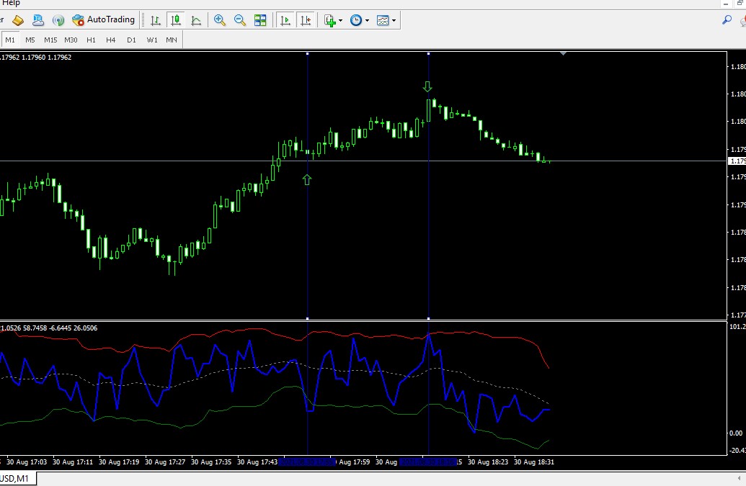Click the 101.2 indicator scale value
Image resolution: width=746 pixels, height=486 pixels.
coord(738,326)
